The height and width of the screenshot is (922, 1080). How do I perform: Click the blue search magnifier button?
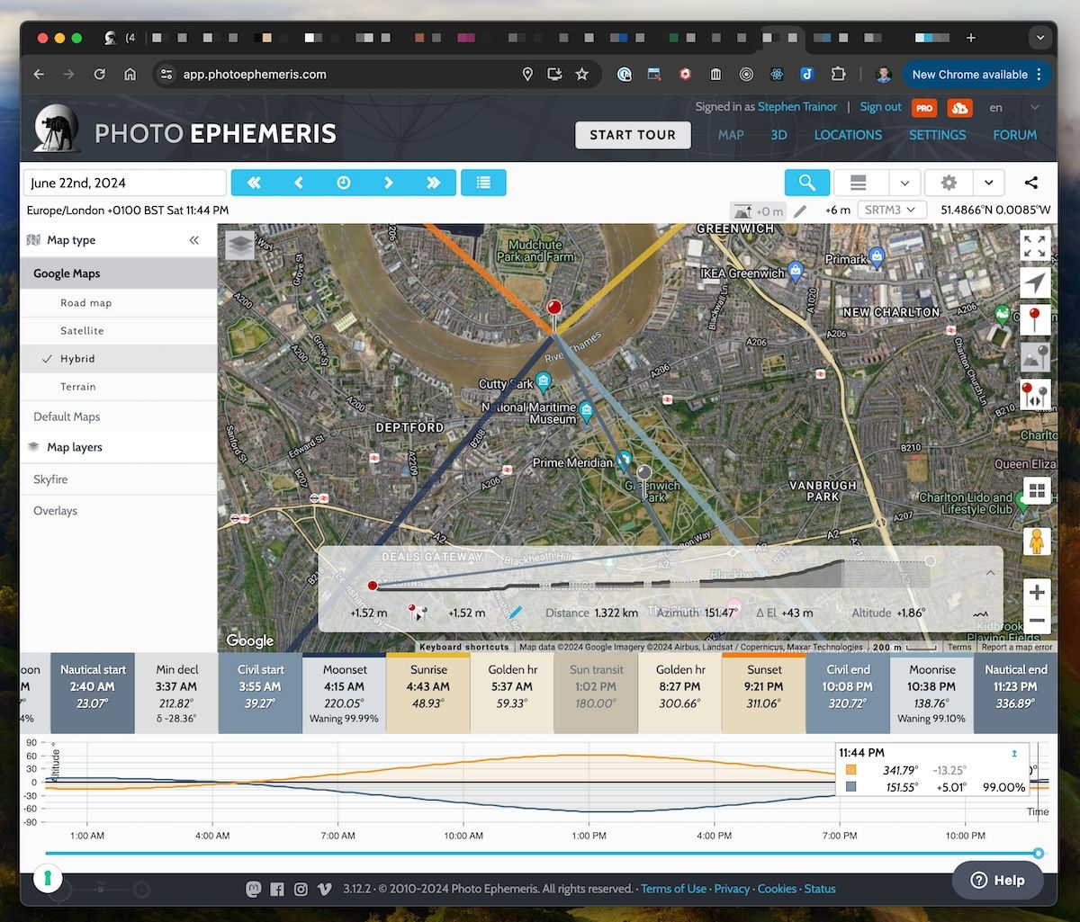[x=807, y=183]
